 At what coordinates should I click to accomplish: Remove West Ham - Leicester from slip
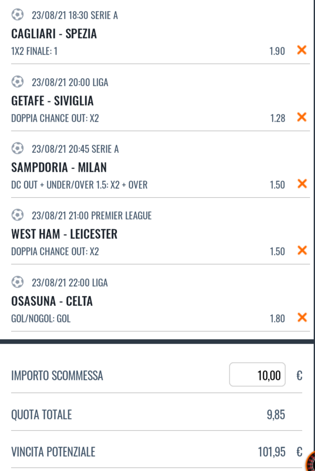302,250
